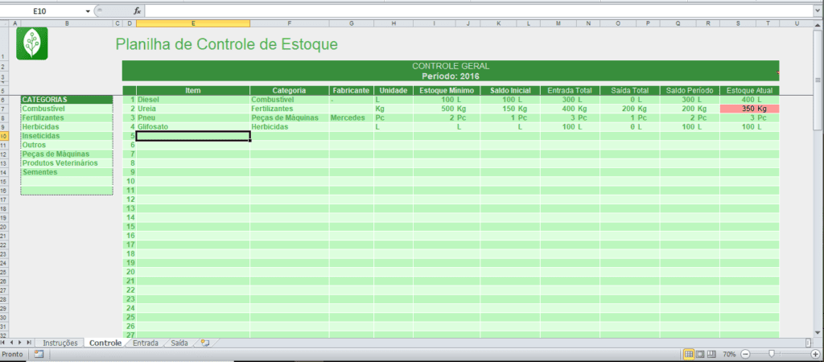Open the Entrada sheet tab

[146, 343]
